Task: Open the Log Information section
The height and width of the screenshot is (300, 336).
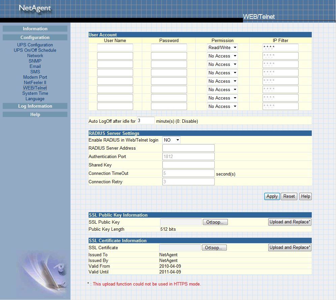Action: pos(35,106)
